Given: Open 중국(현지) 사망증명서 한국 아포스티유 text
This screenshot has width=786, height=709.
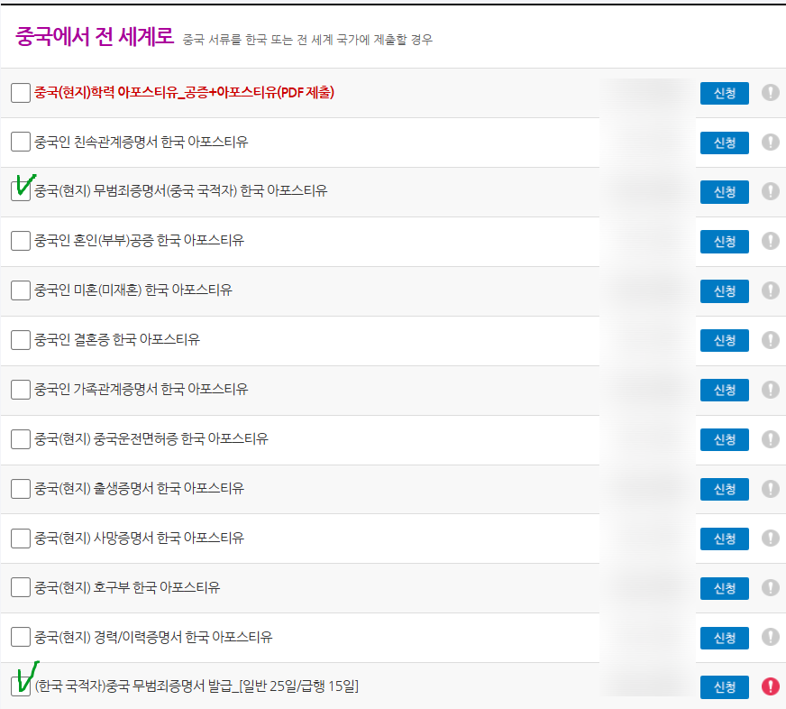Looking at the screenshot, I should pos(139,538).
